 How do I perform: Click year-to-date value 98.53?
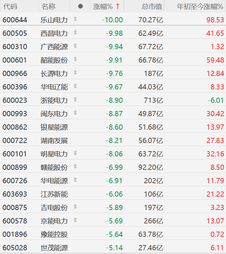(x=215, y=20)
